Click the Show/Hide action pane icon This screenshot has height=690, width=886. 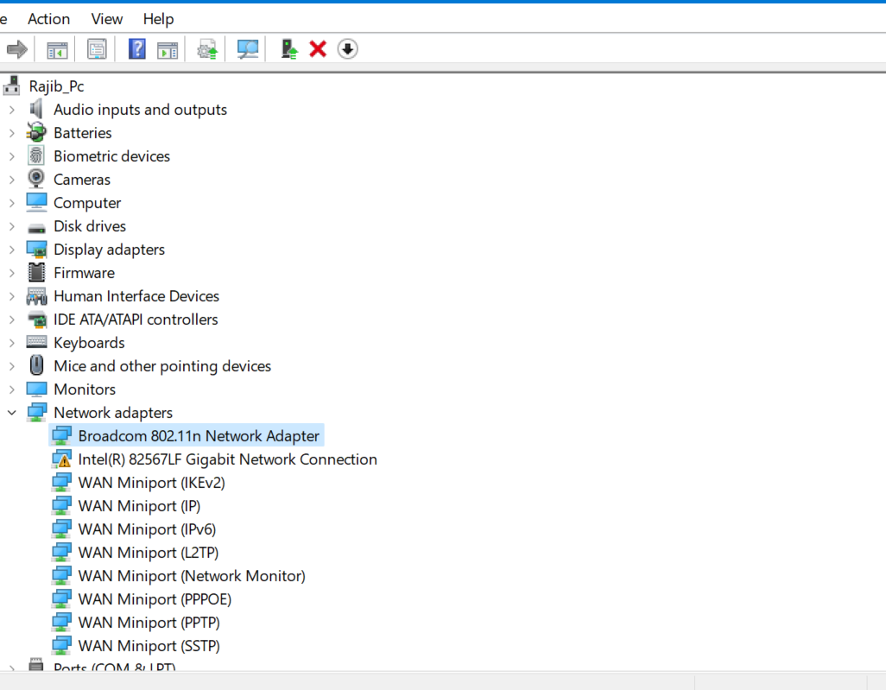tap(168, 48)
